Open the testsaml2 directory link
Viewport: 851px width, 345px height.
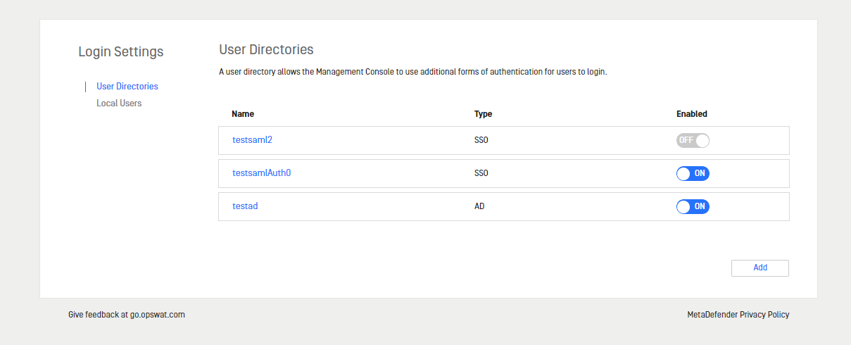[x=252, y=140]
